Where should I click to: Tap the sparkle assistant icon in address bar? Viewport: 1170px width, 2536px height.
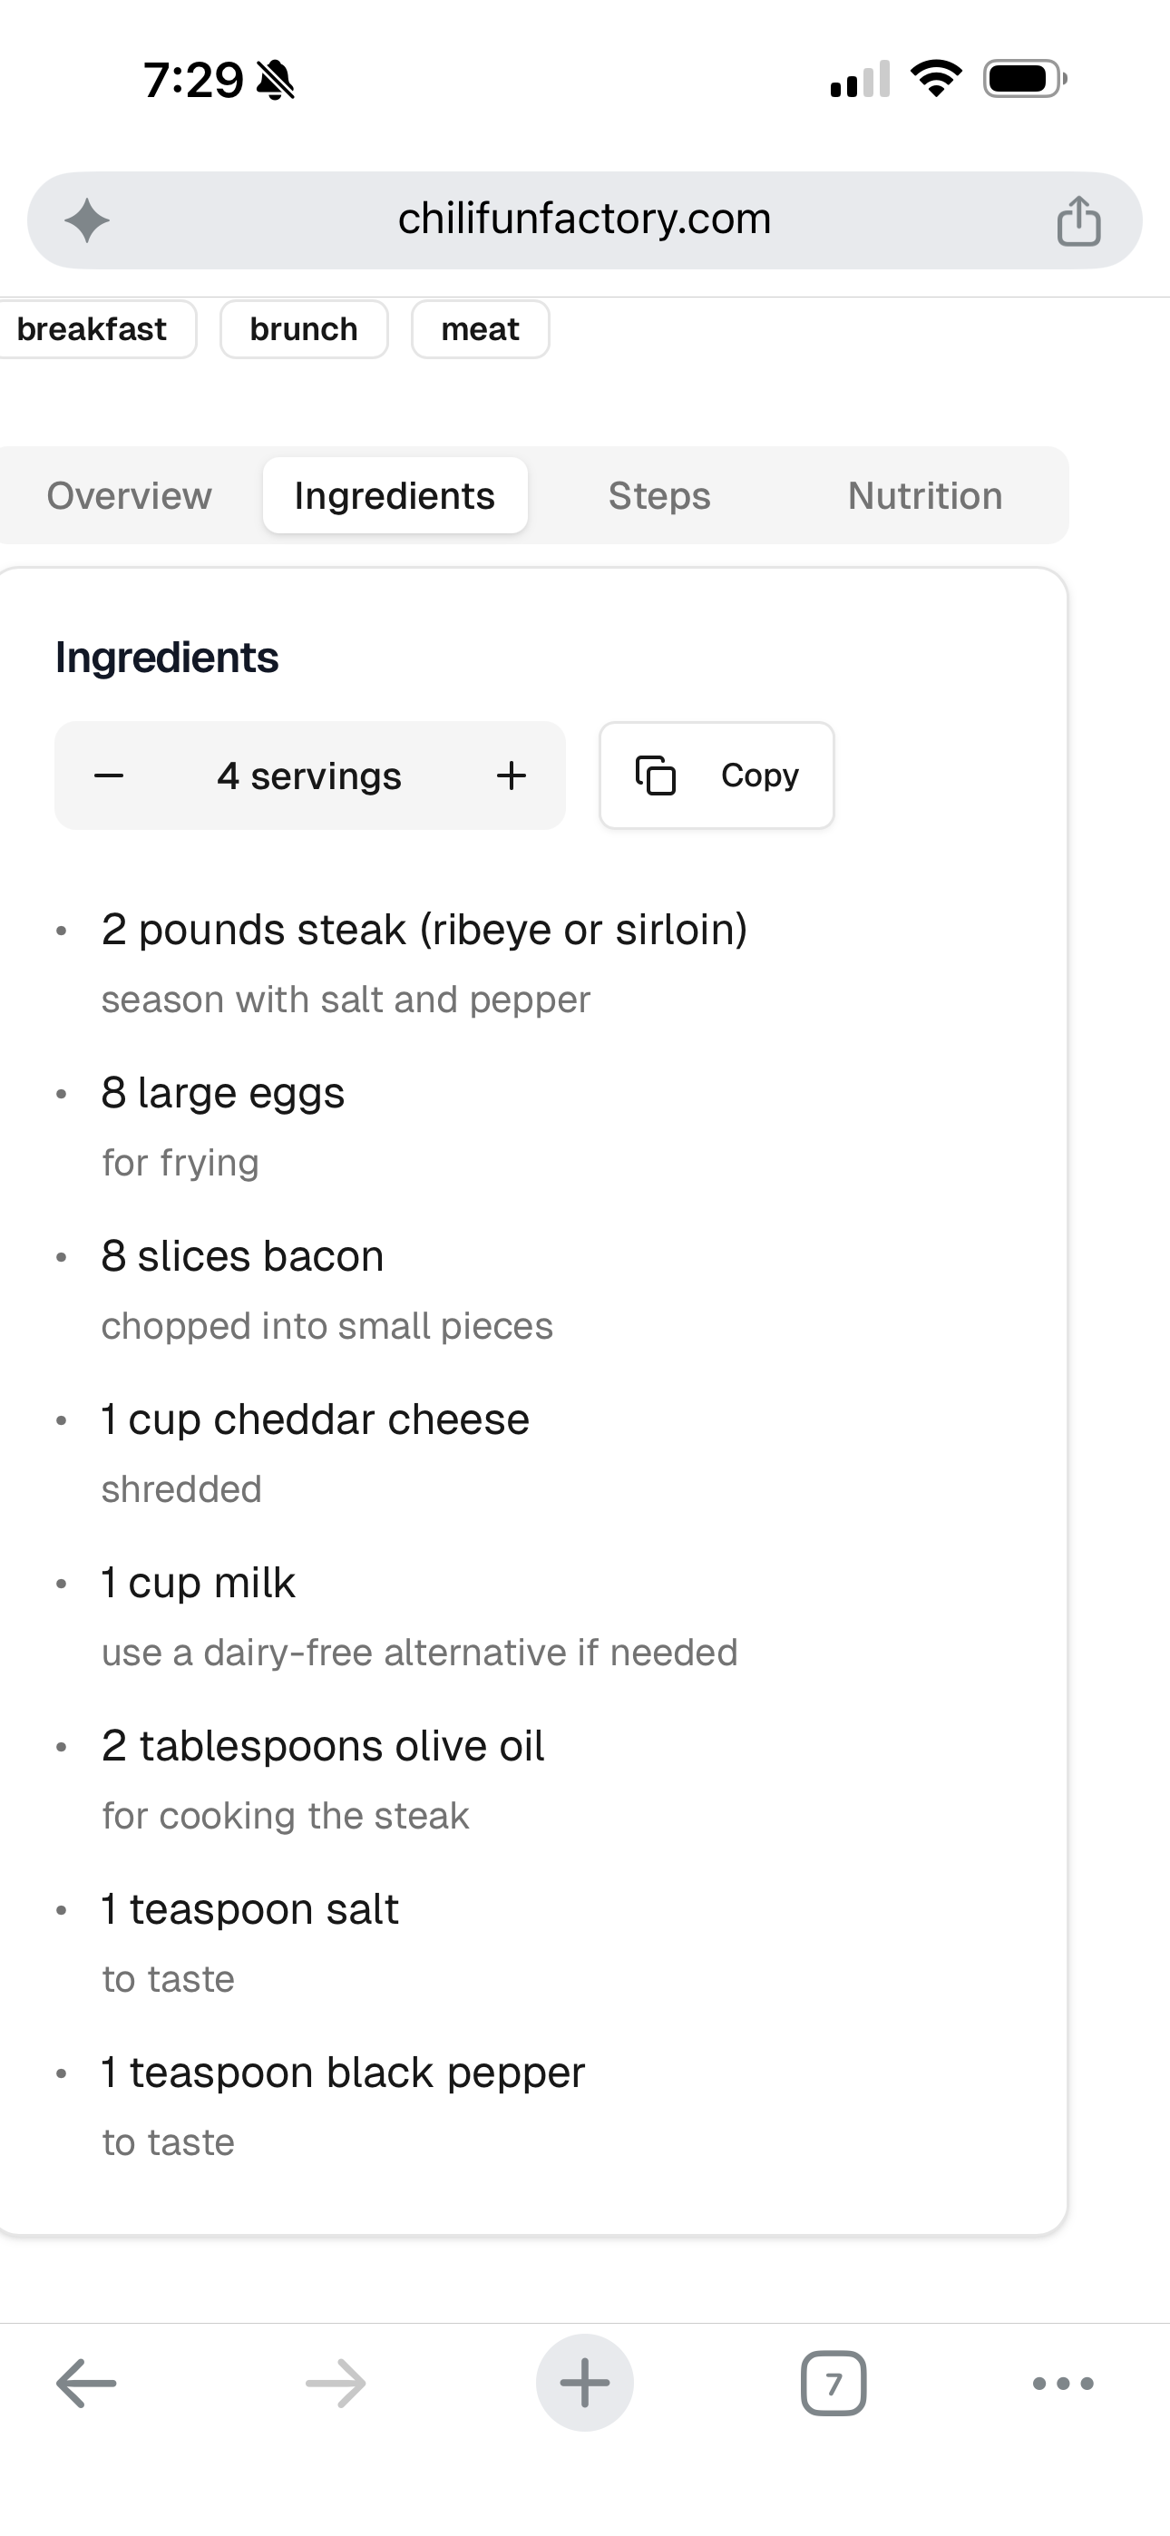pos(87,220)
